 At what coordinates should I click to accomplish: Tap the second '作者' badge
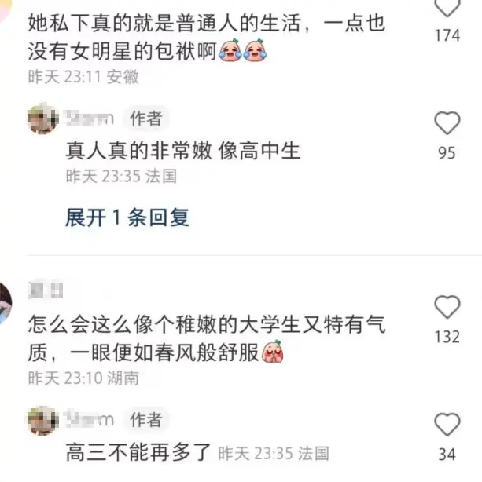pos(146,420)
